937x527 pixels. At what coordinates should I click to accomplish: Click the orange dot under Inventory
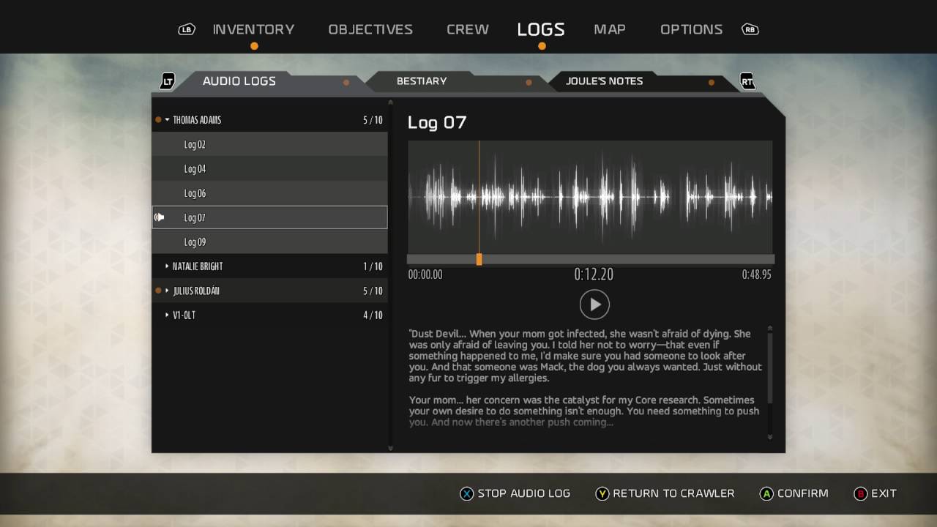coord(254,46)
